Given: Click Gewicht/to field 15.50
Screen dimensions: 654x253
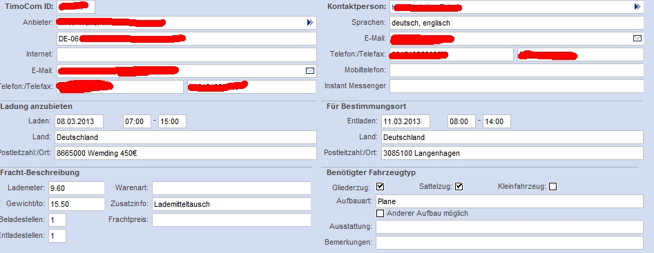Looking at the screenshot, I should [77, 204].
